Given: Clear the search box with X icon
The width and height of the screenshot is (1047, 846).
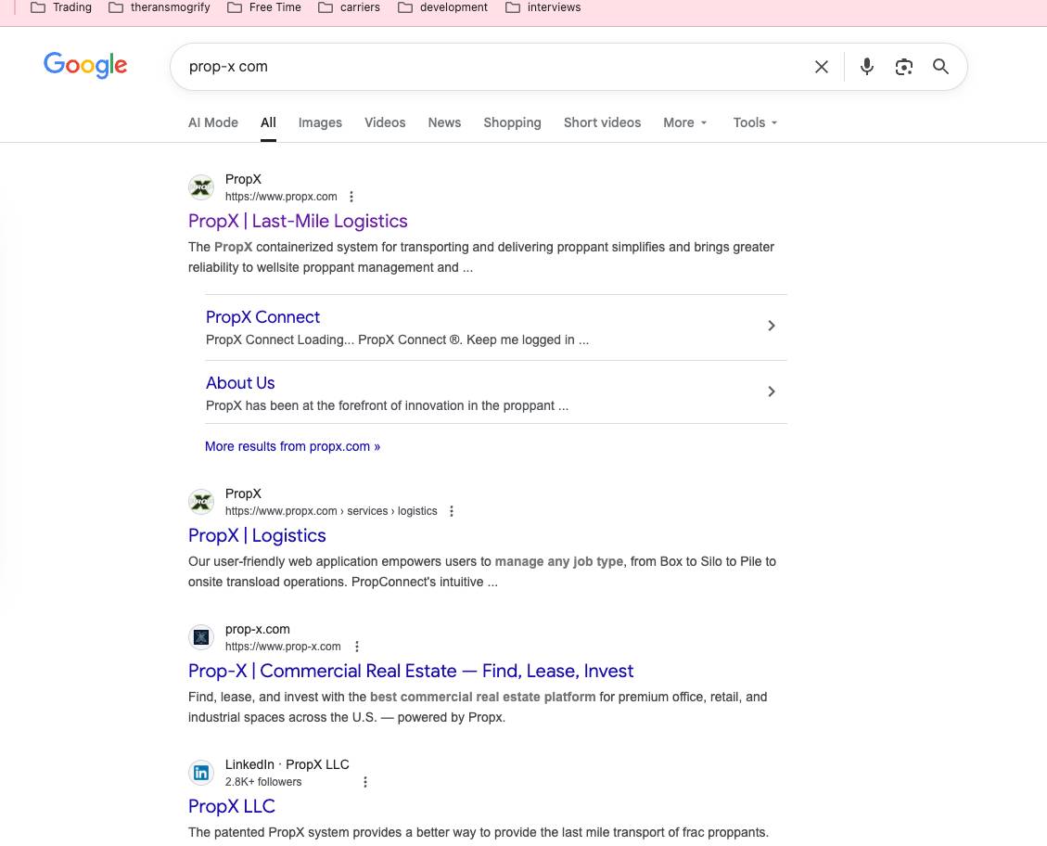Looking at the screenshot, I should pyautogui.click(x=822, y=67).
